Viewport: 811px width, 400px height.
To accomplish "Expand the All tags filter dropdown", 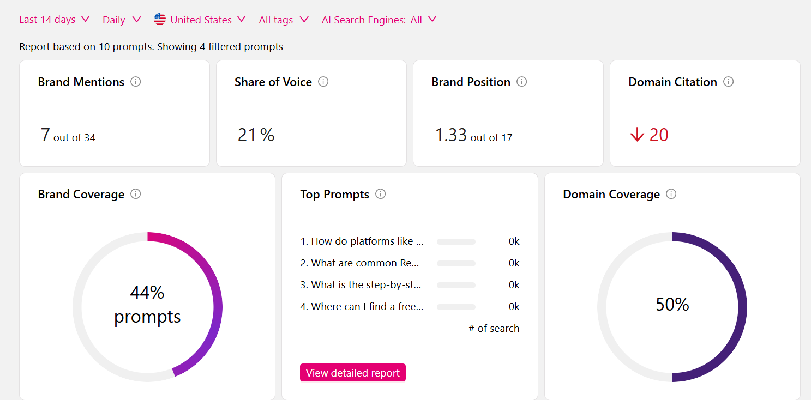I will (x=284, y=20).
